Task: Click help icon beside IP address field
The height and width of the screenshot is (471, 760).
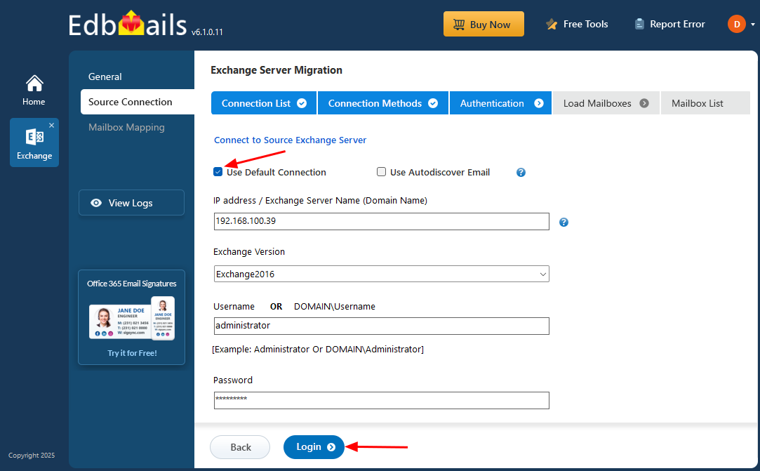Action: [x=564, y=222]
